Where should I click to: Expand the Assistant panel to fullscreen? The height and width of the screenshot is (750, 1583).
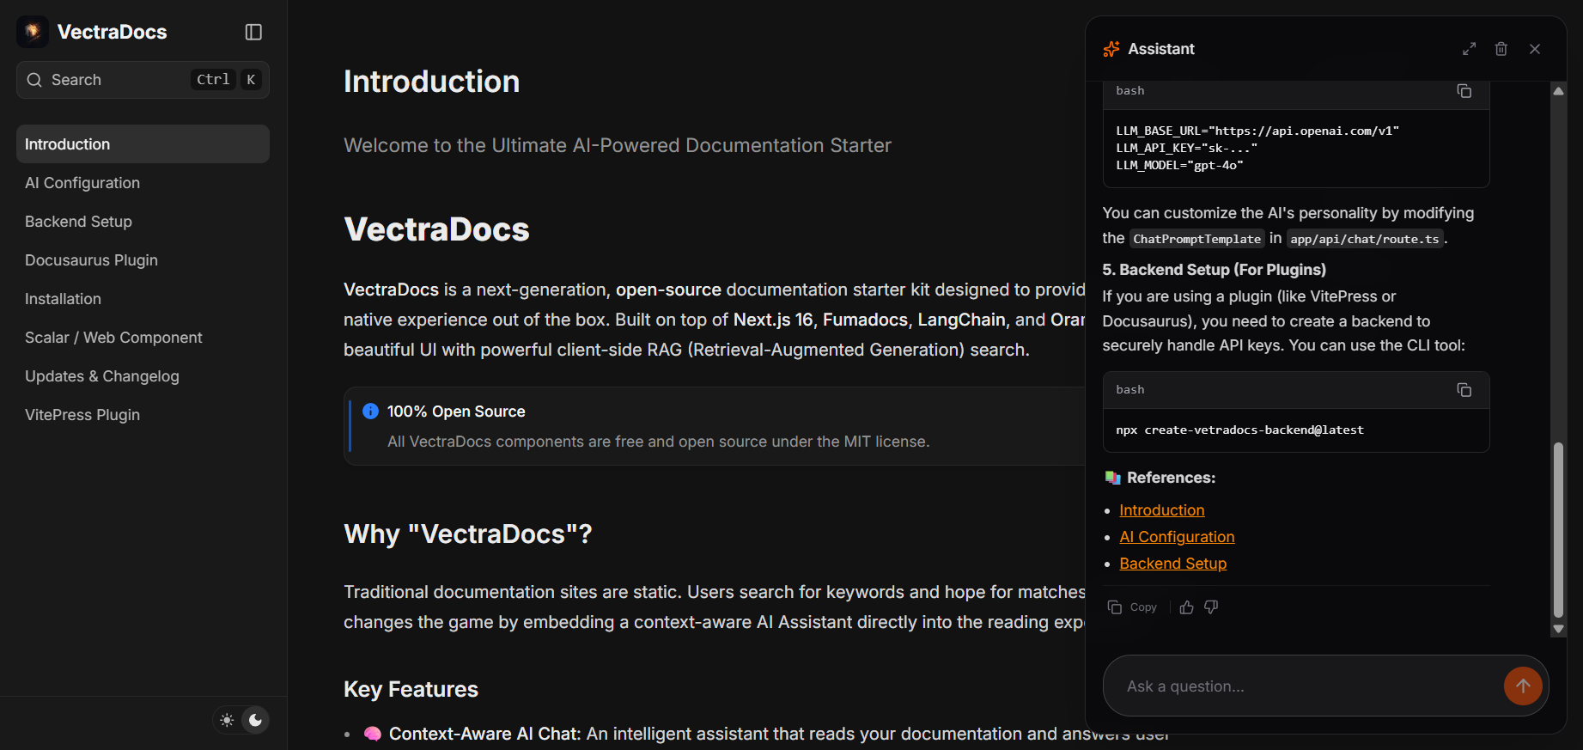point(1470,49)
